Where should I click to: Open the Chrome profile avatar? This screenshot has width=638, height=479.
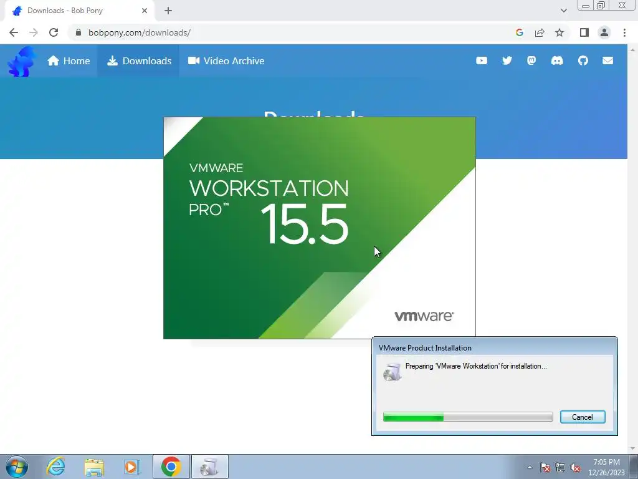click(x=604, y=32)
